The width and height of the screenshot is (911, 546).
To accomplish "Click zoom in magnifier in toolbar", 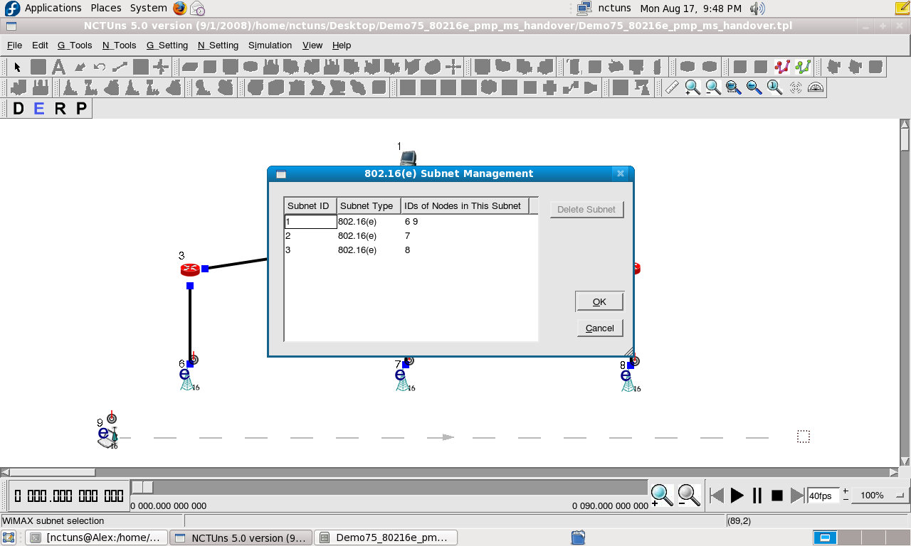I will [692, 87].
